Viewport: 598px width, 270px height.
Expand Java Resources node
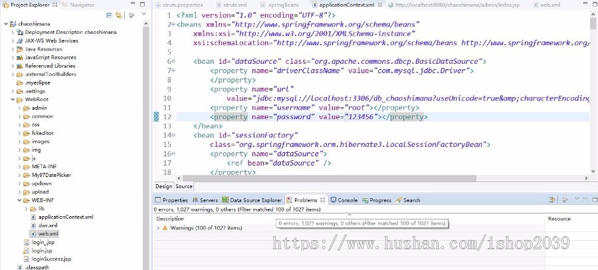13,49
